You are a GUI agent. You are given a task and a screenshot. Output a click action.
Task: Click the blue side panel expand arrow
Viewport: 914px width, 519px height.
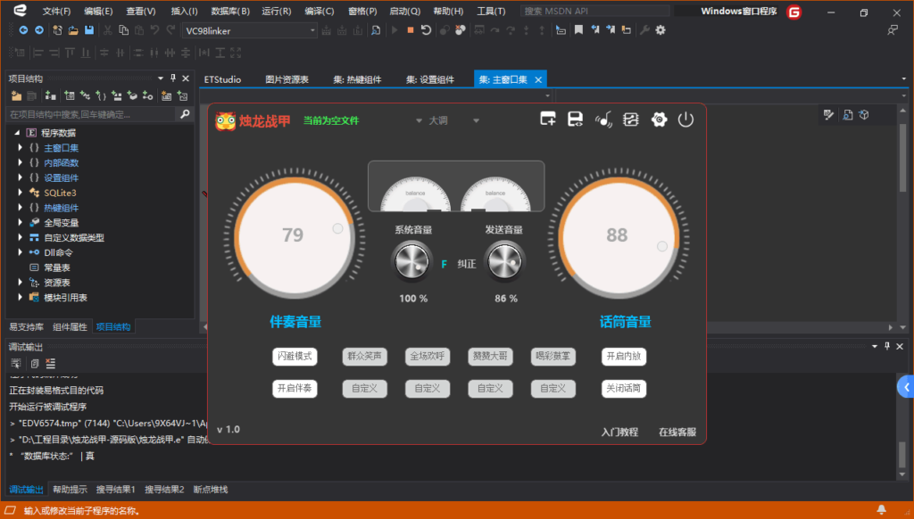click(x=906, y=387)
